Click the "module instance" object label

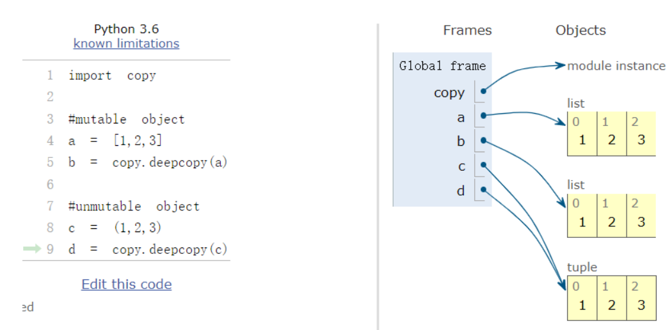click(x=616, y=66)
